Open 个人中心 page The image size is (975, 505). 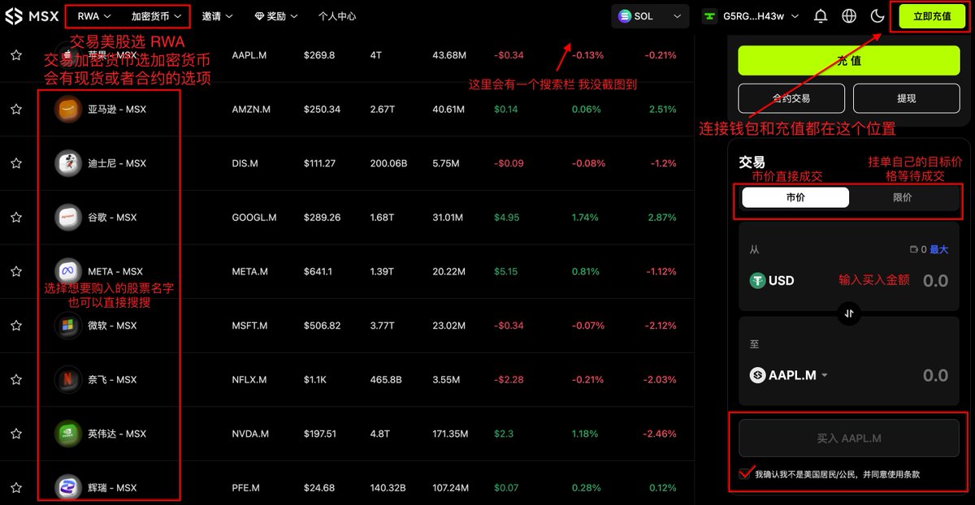tap(337, 16)
